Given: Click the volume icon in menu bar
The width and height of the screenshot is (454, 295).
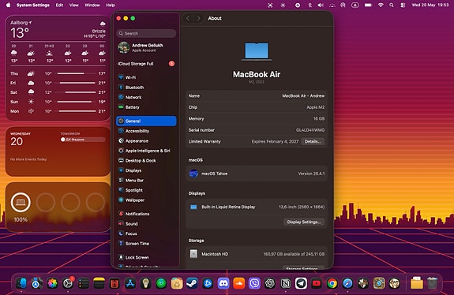Looking at the screenshot, I should [321, 5].
